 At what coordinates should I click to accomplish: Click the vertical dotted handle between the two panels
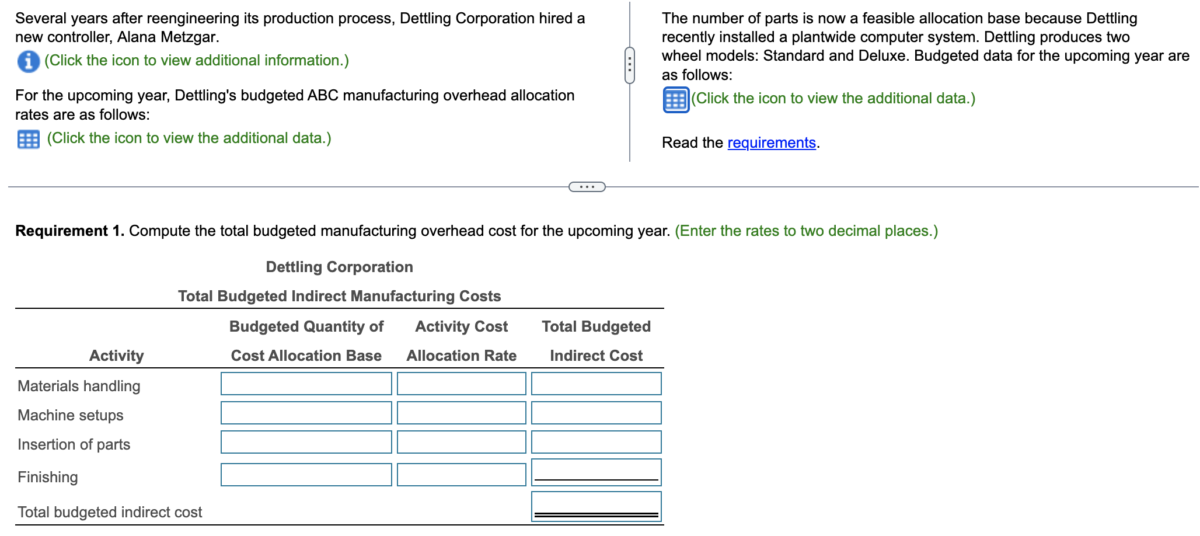point(629,64)
